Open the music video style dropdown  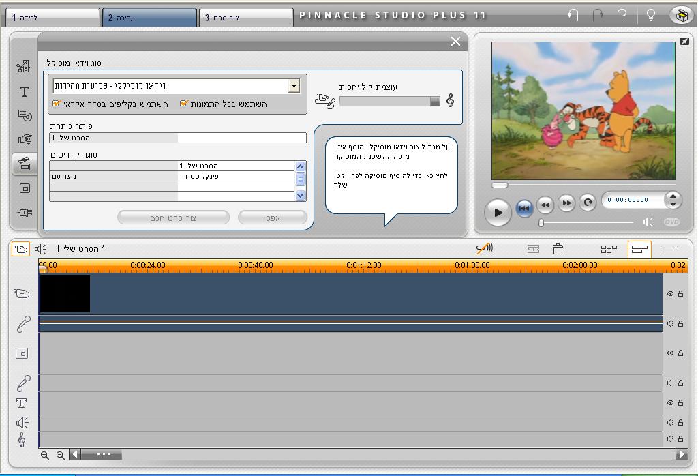coord(294,85)
